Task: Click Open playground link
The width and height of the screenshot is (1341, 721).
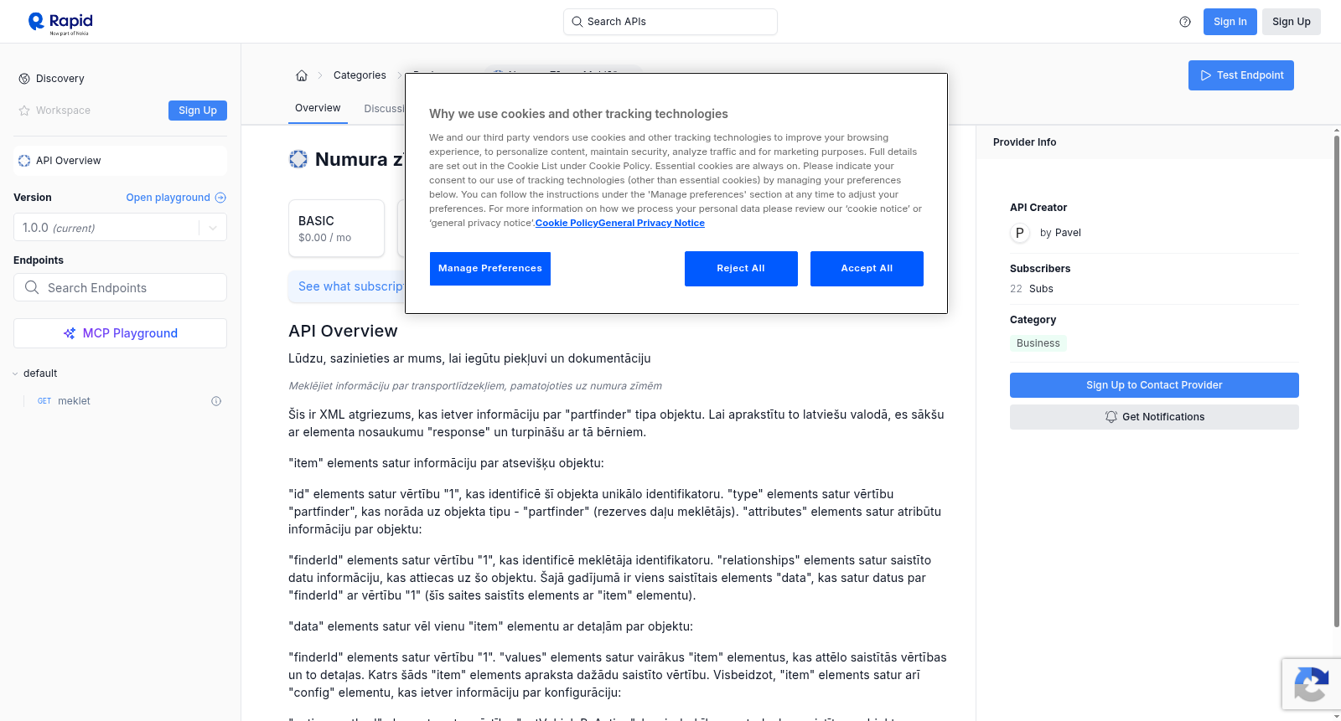Action: tap(168, 198)
